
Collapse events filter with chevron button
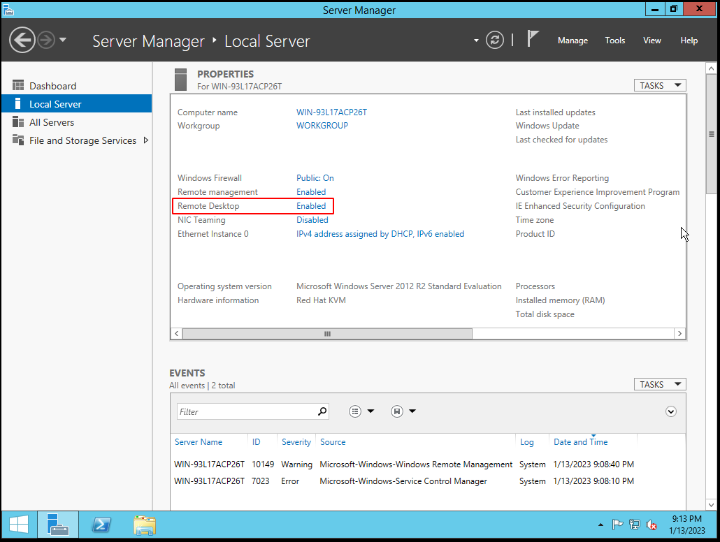pyautogui.click(x=671, y=411)
